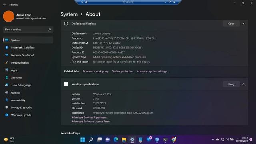Image resolution: width=256 pixels, height=144 pixels.
Task: Open the weather widget showing 82°F Haze
Action: click(x=10, y=140)
